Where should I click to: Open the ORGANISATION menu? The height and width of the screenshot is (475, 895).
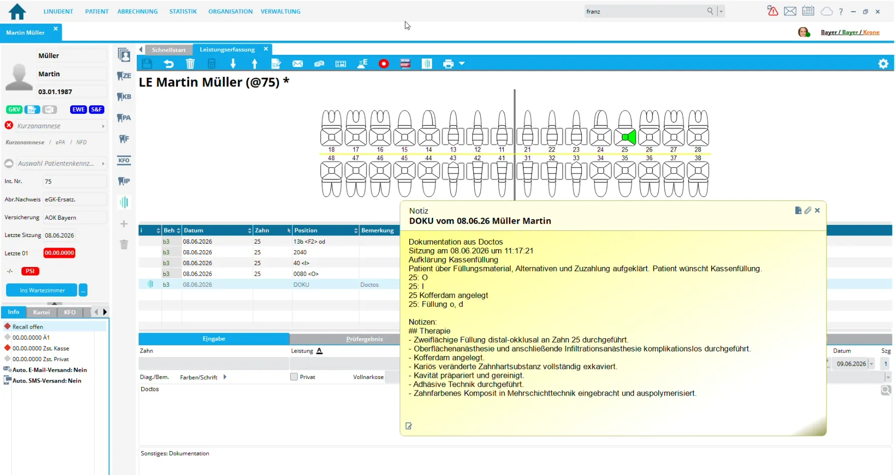230,11
